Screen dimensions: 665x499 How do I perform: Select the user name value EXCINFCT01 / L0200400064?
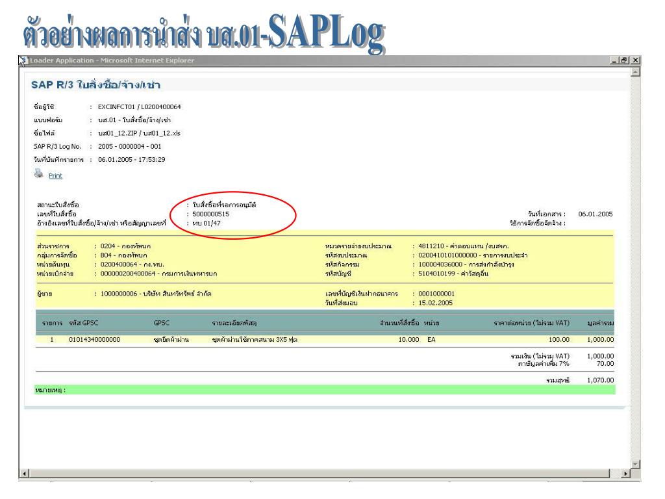click(139, 107)
